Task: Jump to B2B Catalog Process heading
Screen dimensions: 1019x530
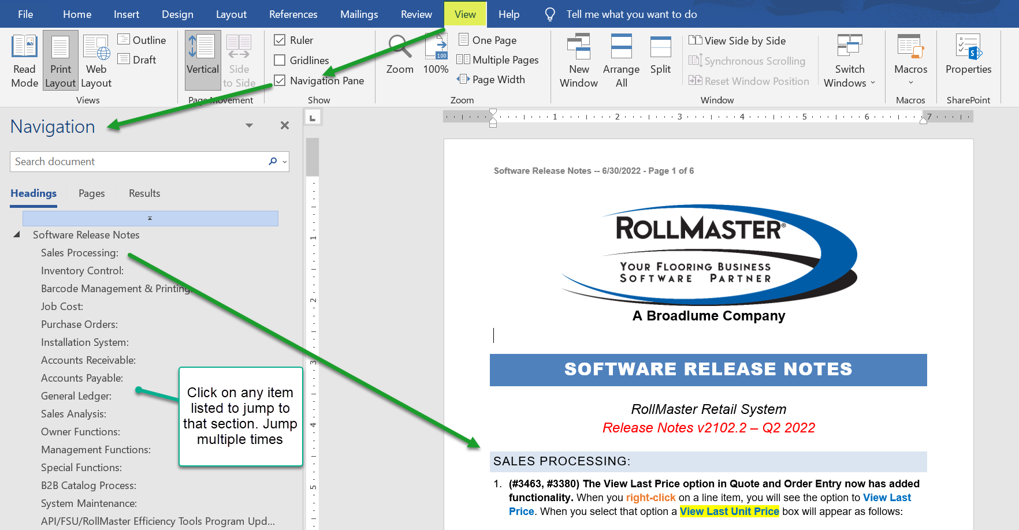Action: point(88,485)
